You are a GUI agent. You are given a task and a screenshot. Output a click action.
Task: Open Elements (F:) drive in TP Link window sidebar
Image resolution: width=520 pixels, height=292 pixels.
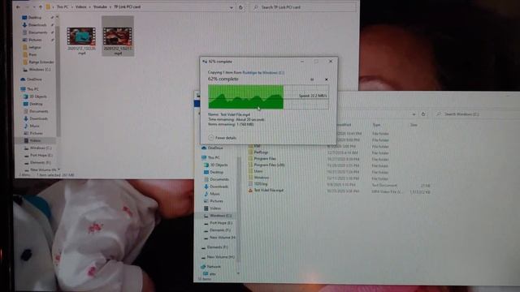click(40, 162)
